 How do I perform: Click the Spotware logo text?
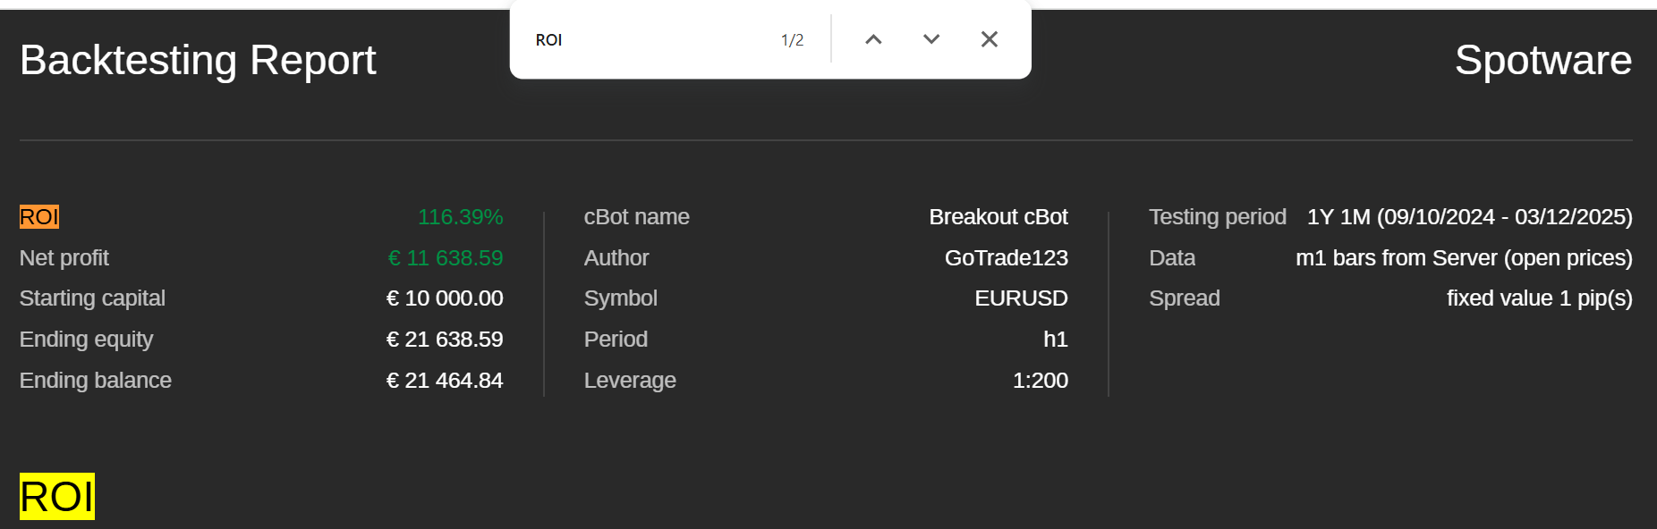[1542, 61]
